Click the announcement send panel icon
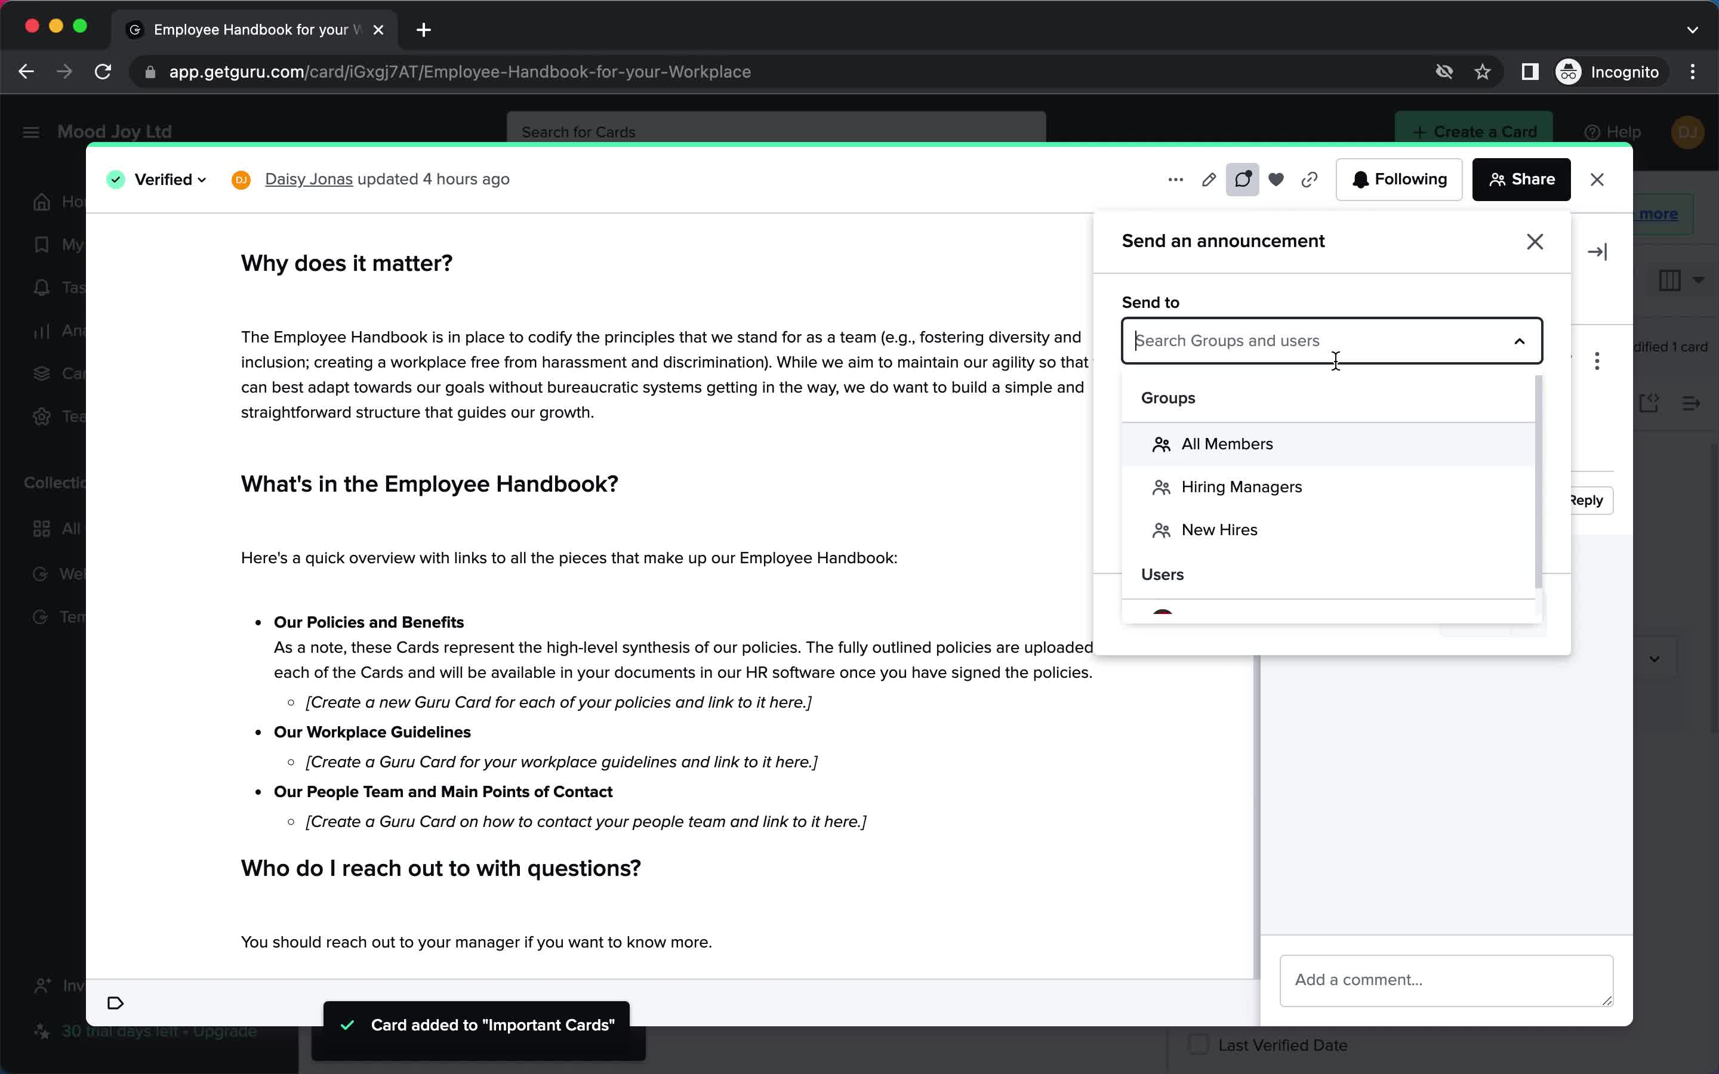1719x1074 pixels. (x=1241, y=180)
